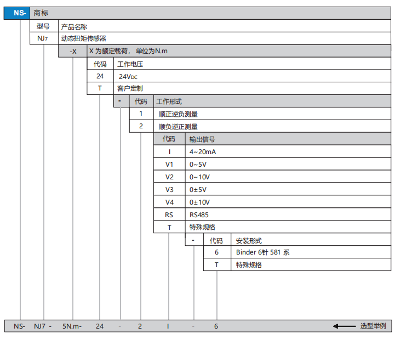Image resolution: width=395 pixels, height=339 pixels.
Task: Click NJ7 in the example row
Action: (x=39, y=326)
